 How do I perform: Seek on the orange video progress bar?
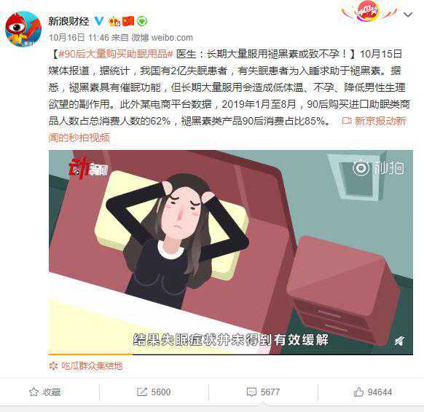click(x=231, y=354)
